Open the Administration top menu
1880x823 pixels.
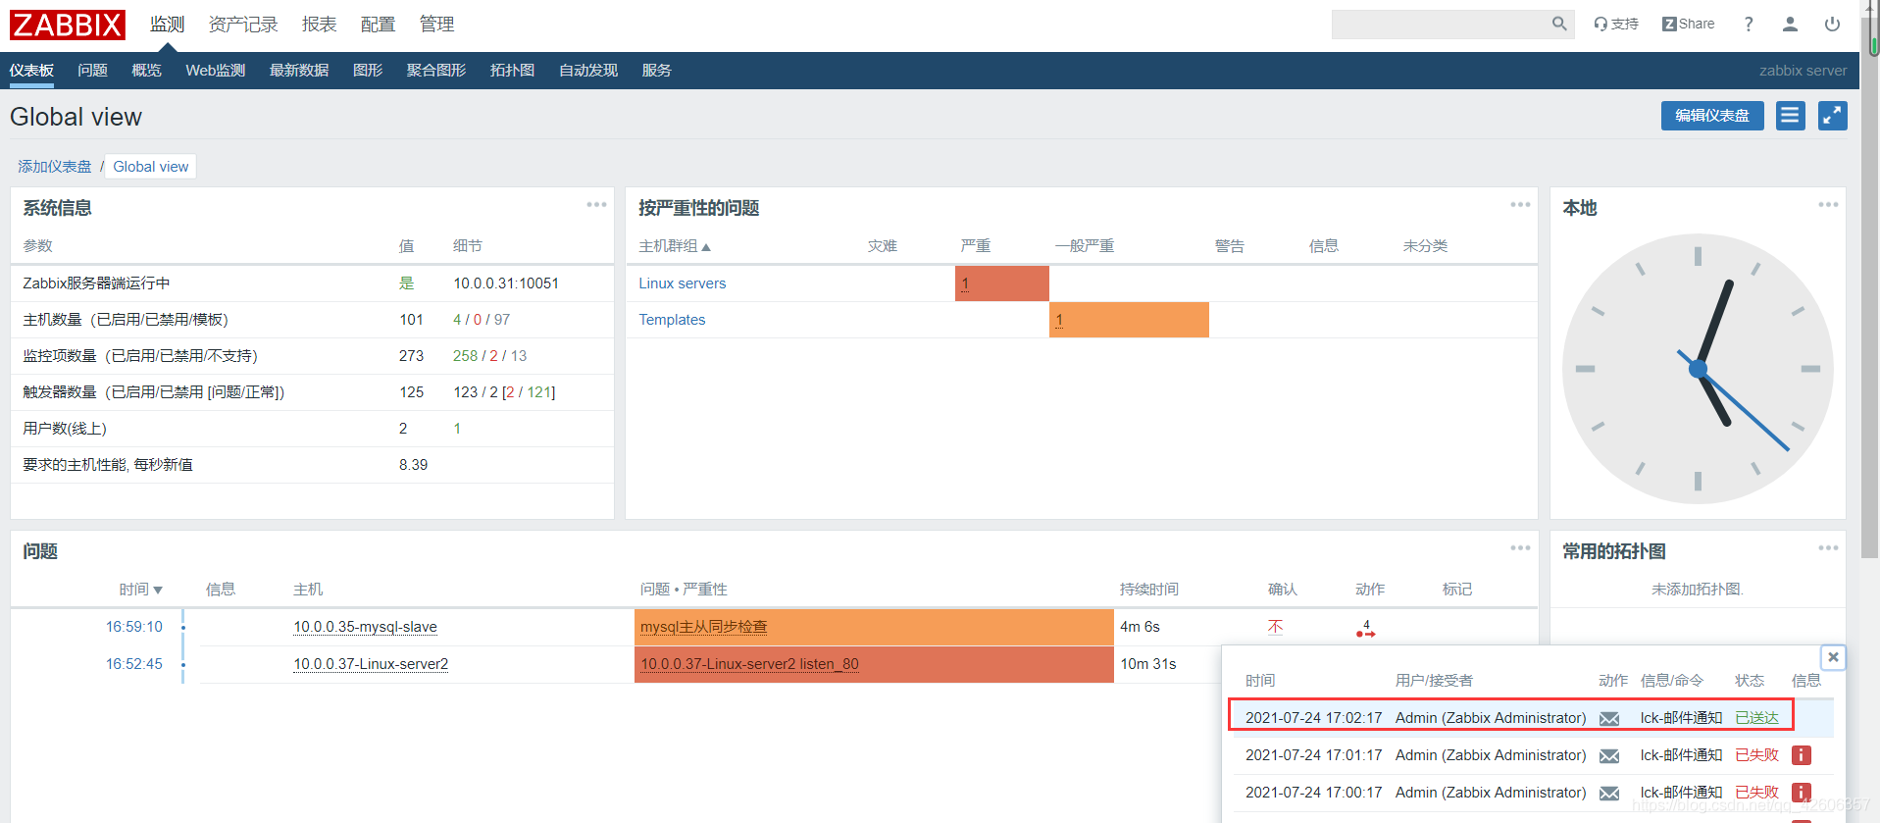(436, 25)
